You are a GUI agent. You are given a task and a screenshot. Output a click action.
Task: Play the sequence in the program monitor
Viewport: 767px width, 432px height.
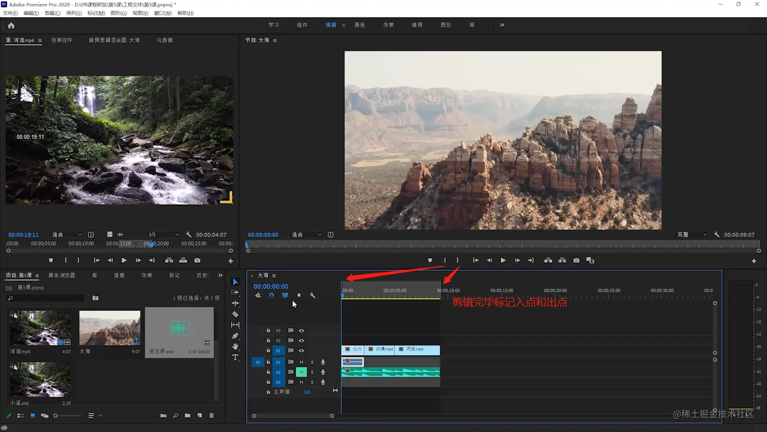(x=503, y=260)
